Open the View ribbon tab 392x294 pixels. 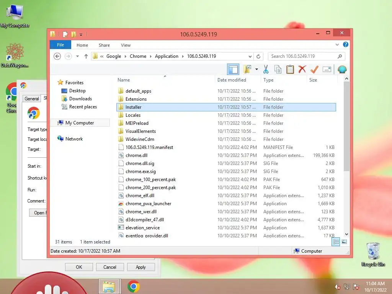tap(126, 45)
